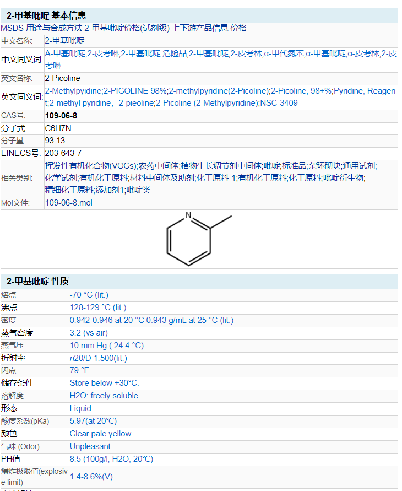Open category 吡啶类
402x491 pixels.
138,190
